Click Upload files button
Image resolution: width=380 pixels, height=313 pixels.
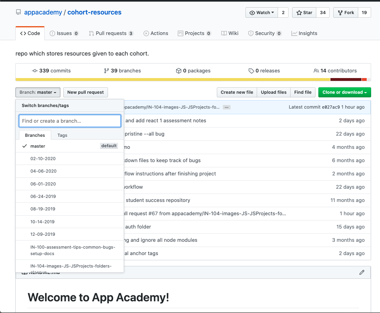tap(274, 92)
